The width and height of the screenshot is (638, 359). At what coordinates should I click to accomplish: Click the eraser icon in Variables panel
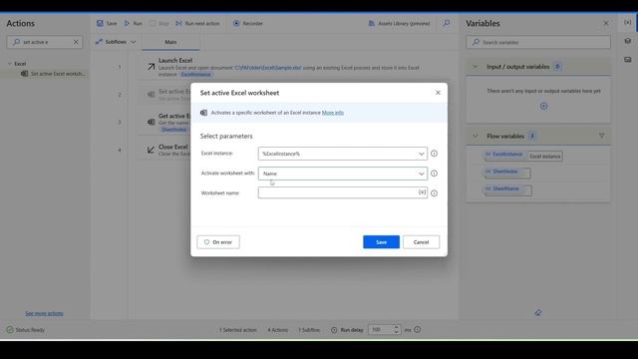click(538, 312)
